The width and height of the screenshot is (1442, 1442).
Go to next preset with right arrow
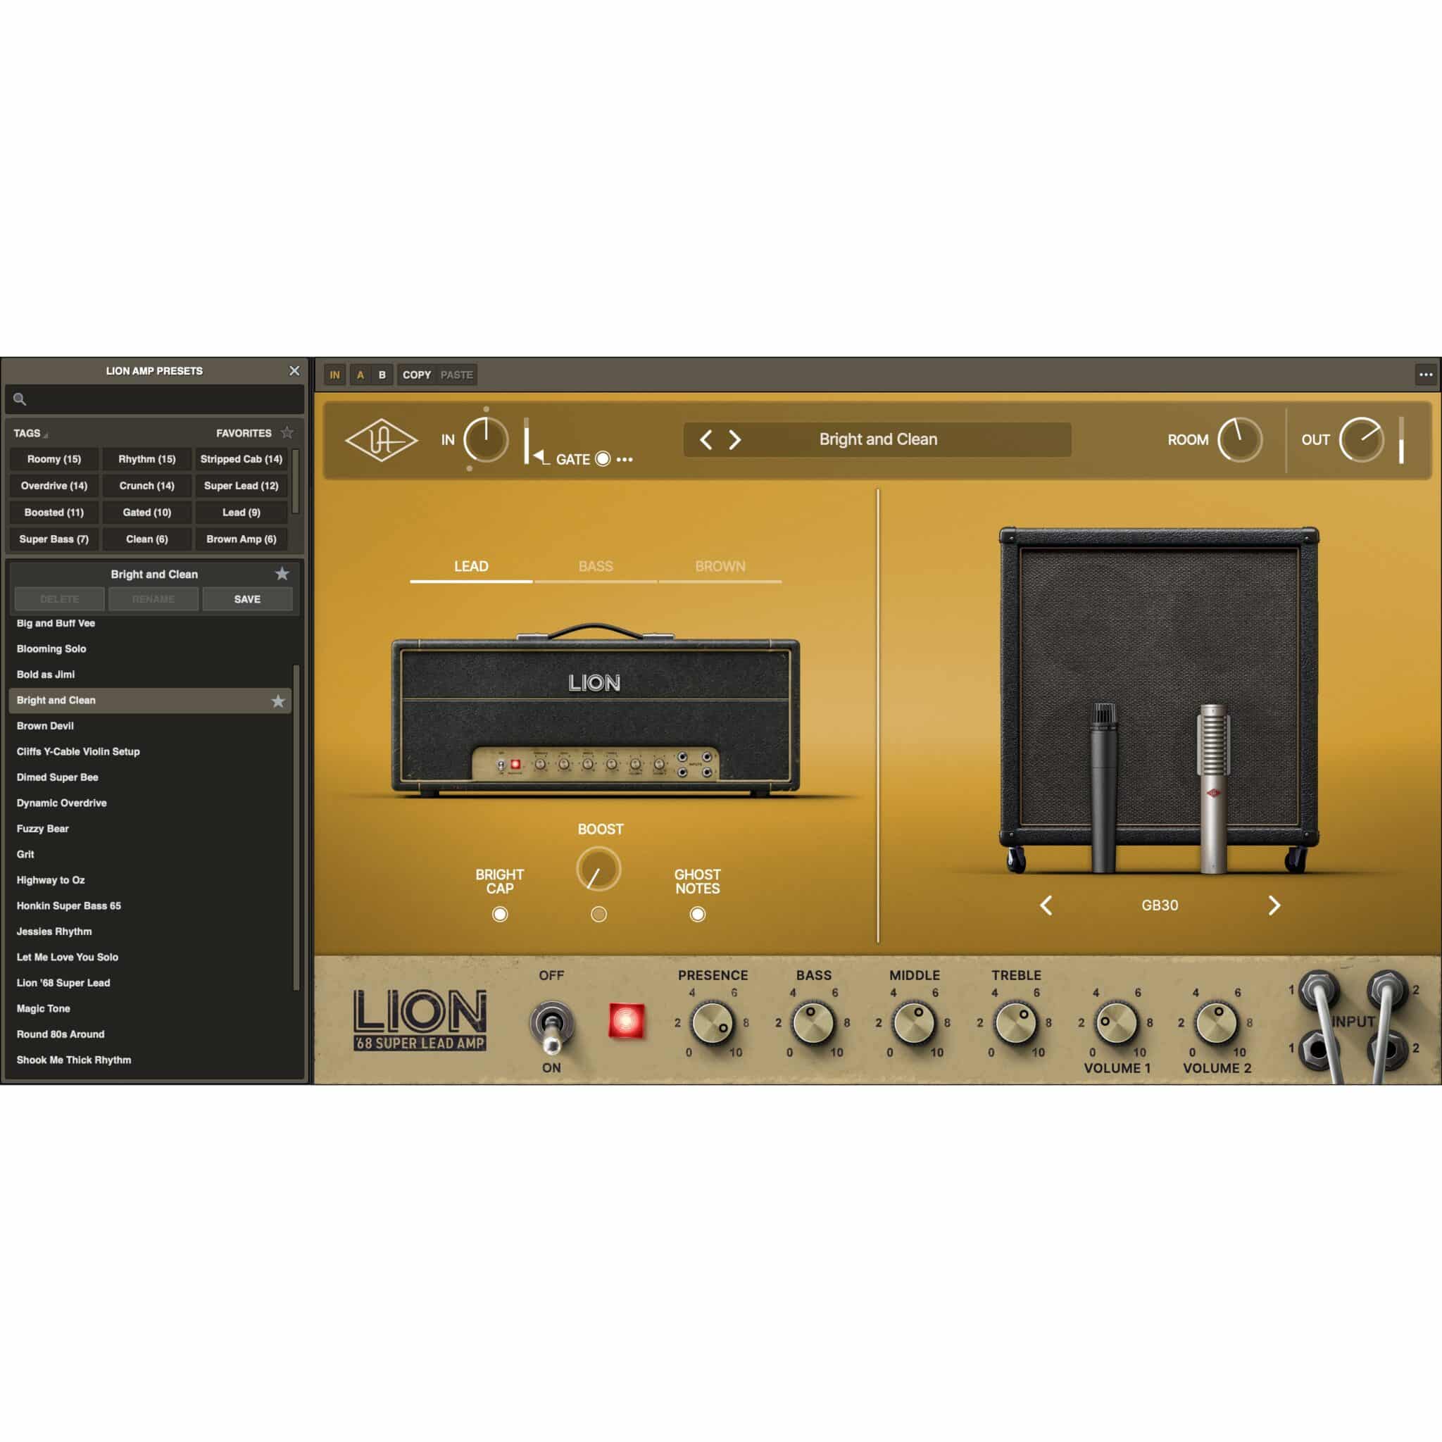(735, 439)
